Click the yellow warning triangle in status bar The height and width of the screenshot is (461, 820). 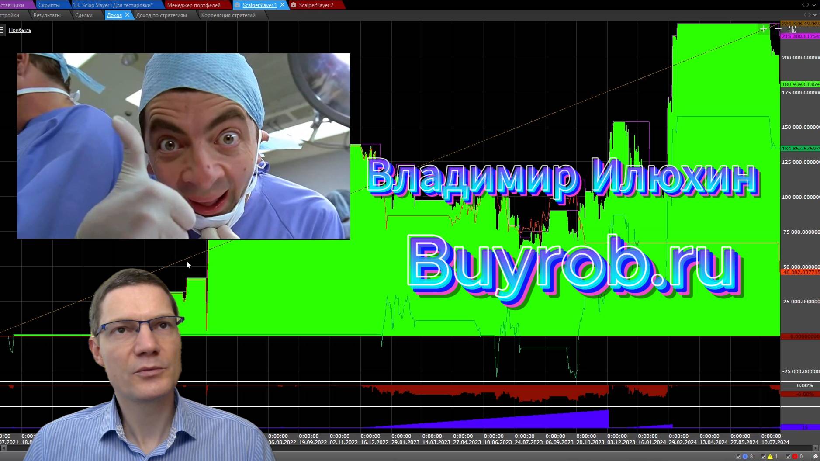click(x=770, y=457)
